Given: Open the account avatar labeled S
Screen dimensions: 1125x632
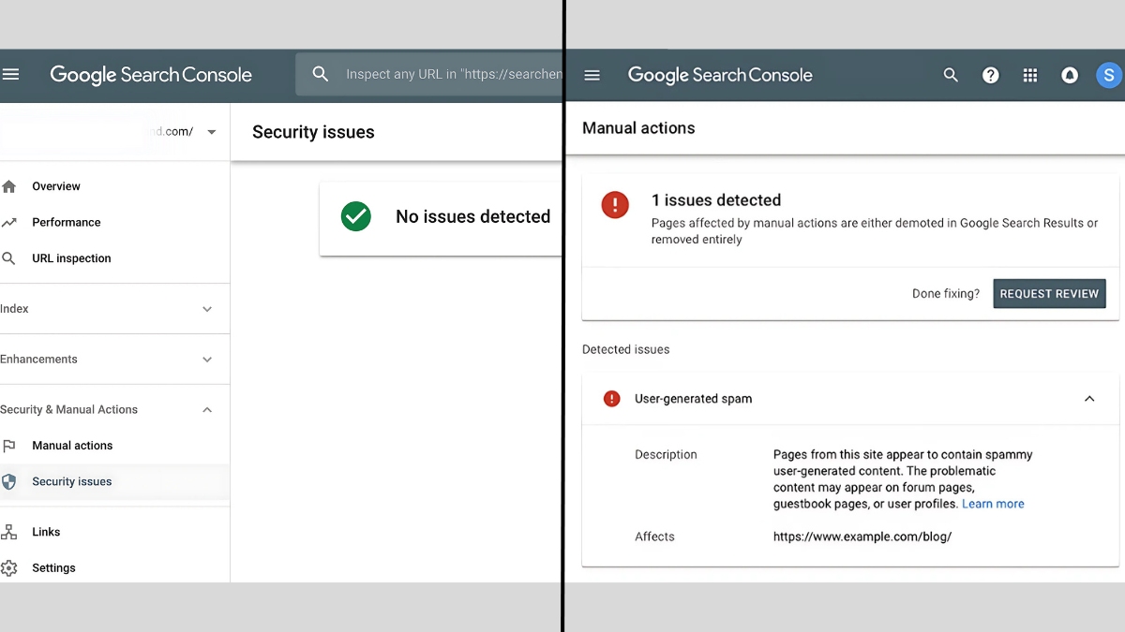Looking at the screenshot, I should tap(1109, 75).
